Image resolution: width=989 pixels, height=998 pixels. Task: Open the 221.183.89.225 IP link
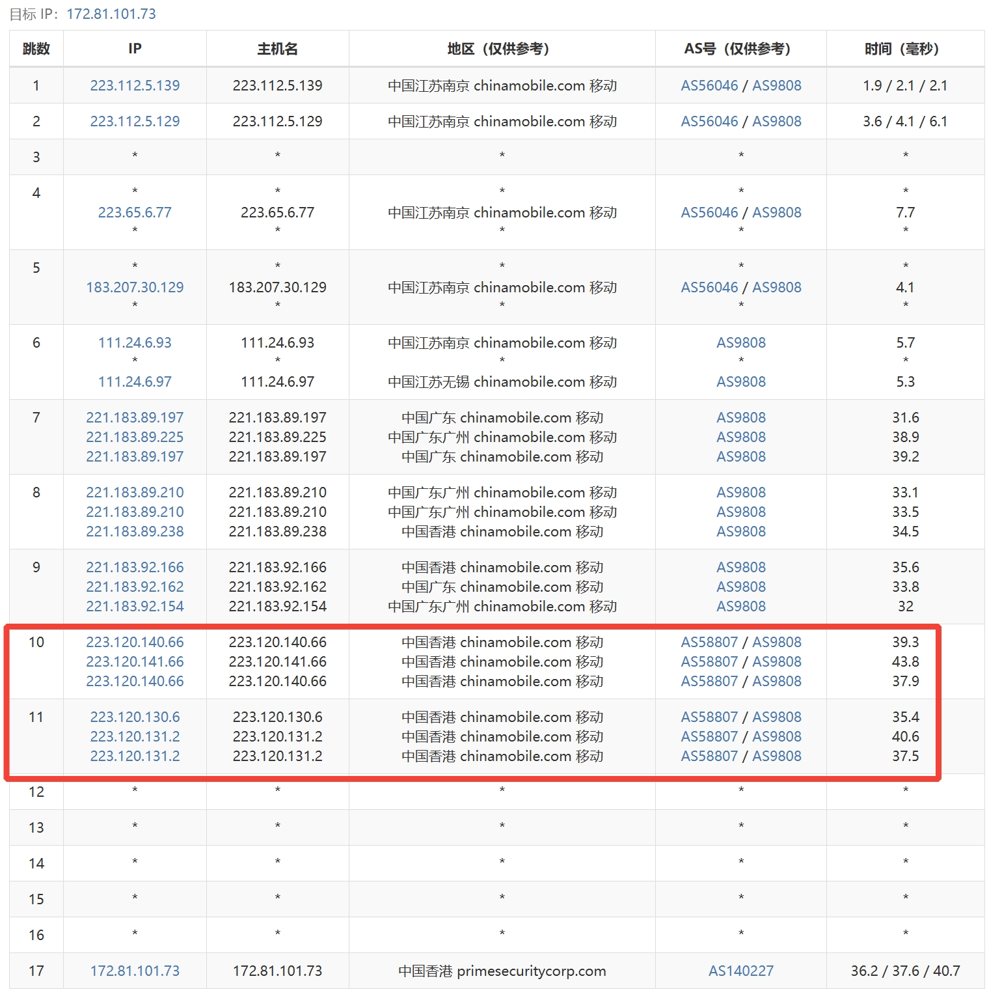tap(135, 437)
